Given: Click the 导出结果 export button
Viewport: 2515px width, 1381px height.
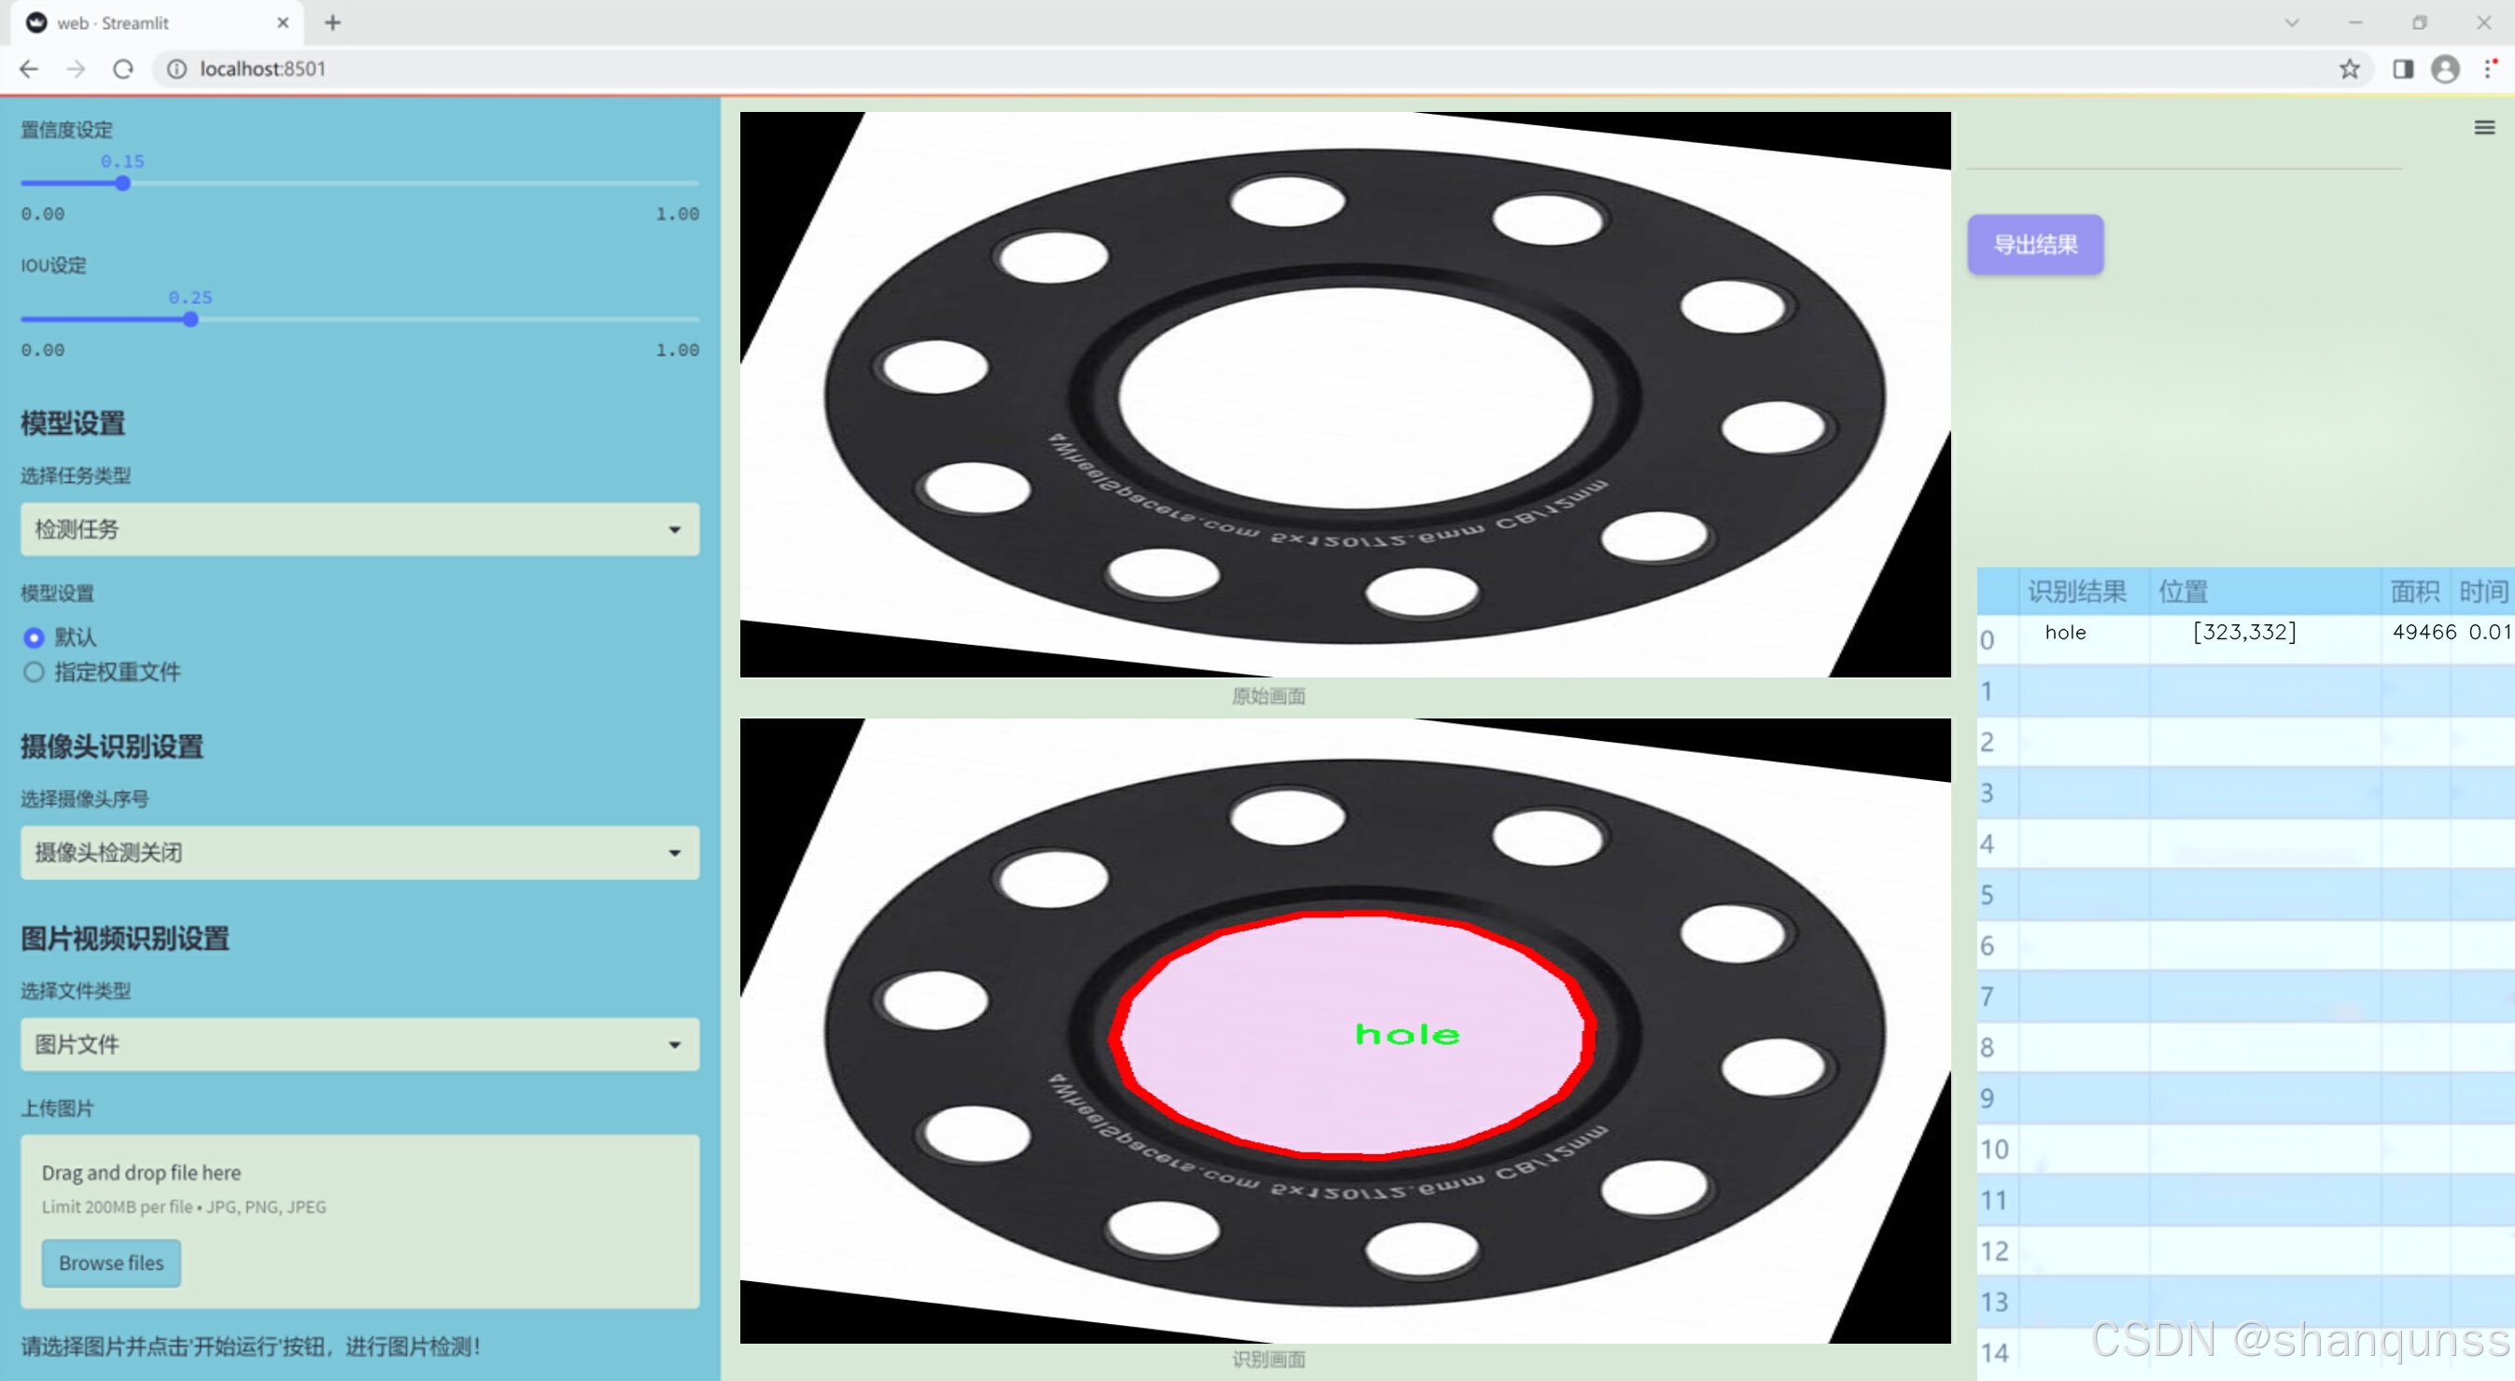Looking at the screenshot, I should pos(2034,245).
